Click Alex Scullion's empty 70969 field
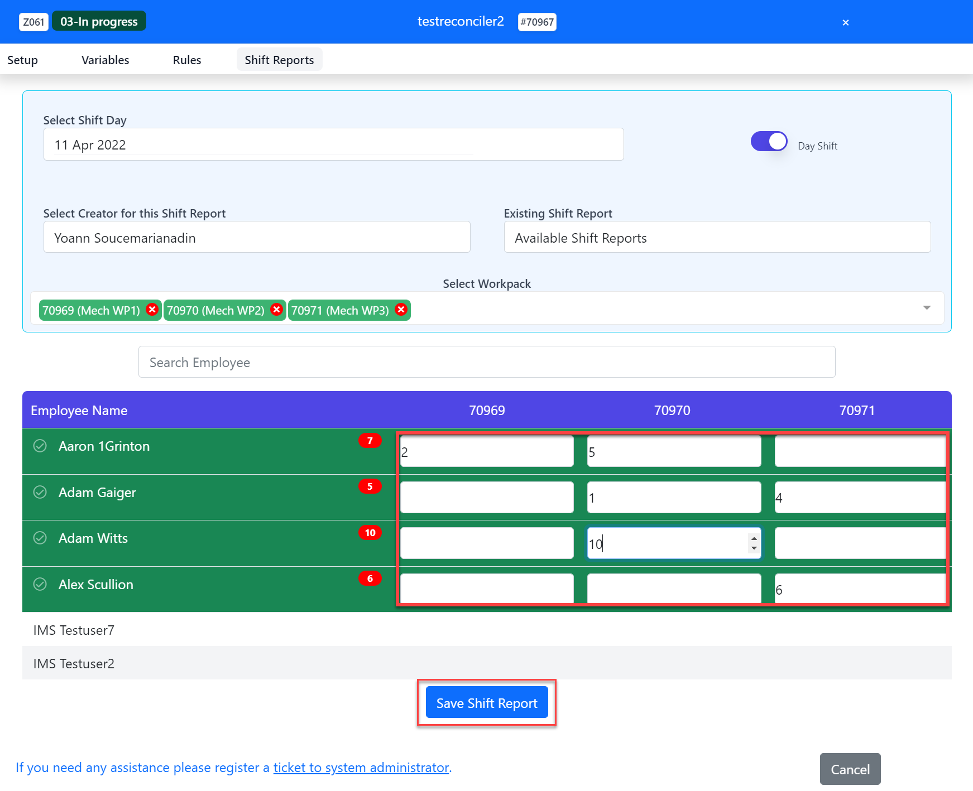 (x=487, y=589)
